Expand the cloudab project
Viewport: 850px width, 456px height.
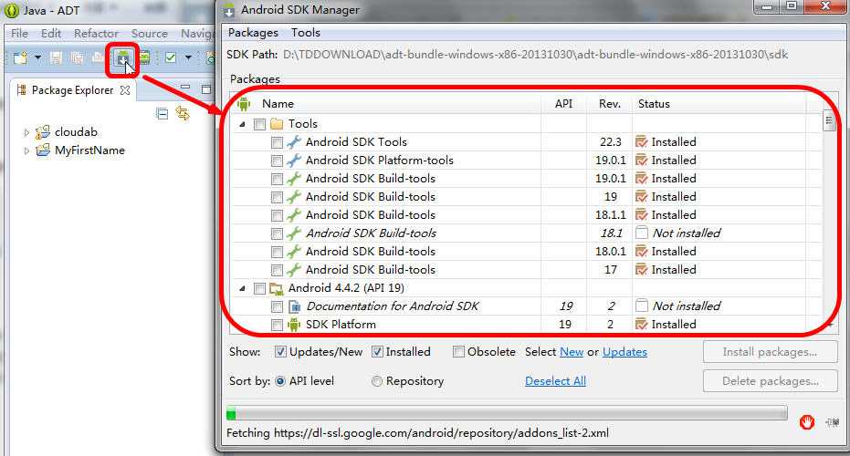pyautogui.click(x=26, y=132)
